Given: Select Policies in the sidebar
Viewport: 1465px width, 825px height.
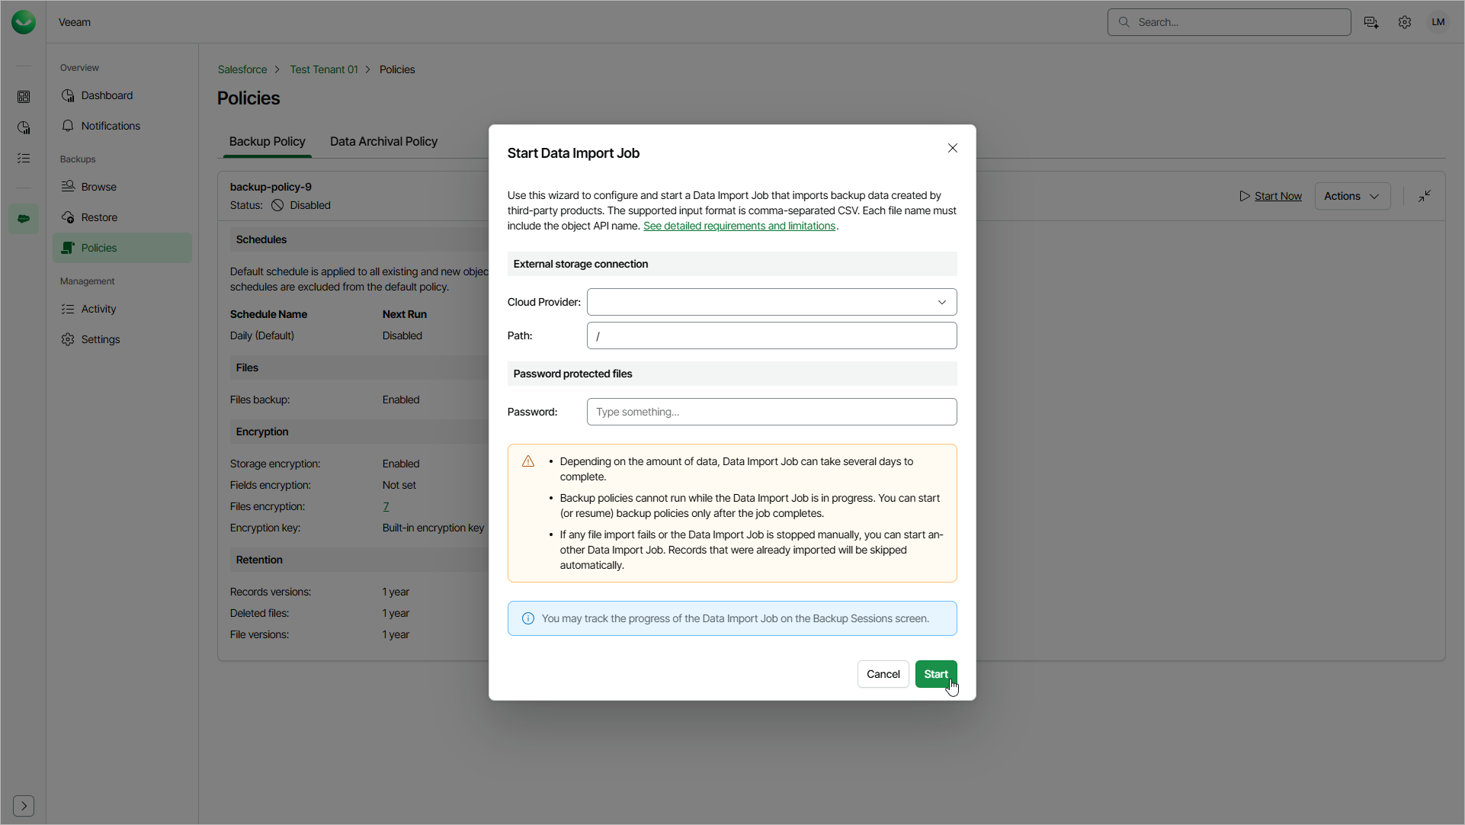Looking at the screenshot, I should tap(122, 248).
